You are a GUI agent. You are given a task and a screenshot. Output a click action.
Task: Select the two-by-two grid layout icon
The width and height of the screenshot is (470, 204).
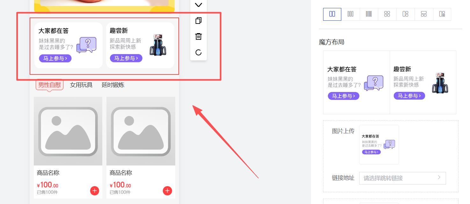point(387,14)
